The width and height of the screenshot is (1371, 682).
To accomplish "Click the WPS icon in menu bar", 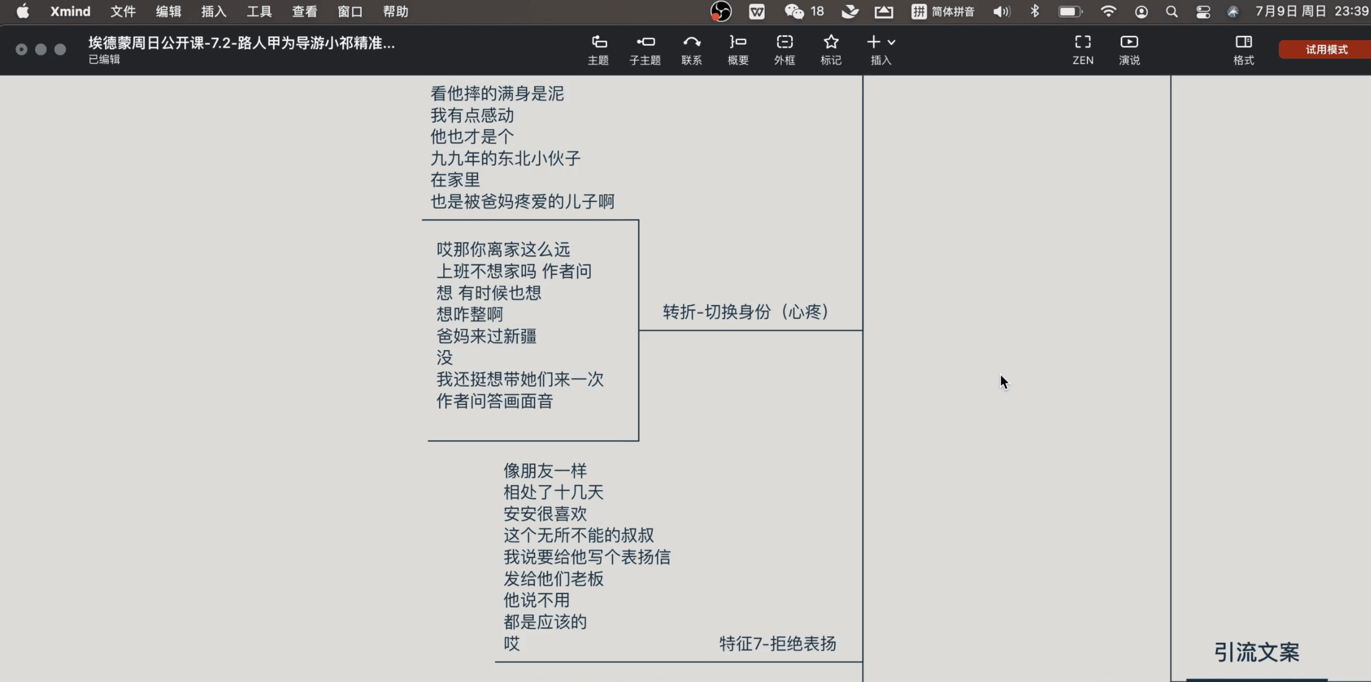I will click(757, 11).
